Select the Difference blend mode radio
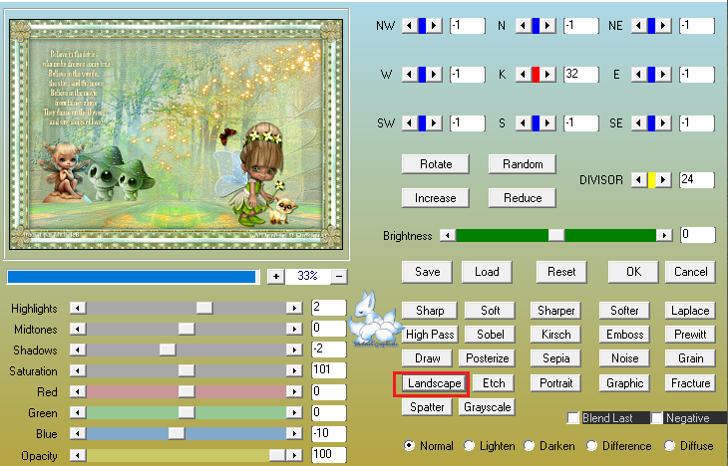This screenshot has height=466, width=728. (591, 446)
